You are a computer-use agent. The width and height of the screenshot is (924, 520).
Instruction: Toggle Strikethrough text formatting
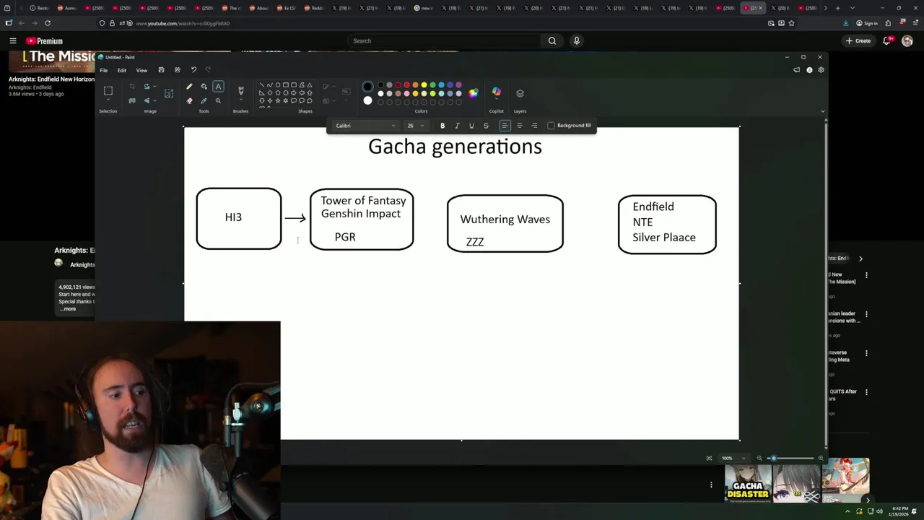point(486,126)
